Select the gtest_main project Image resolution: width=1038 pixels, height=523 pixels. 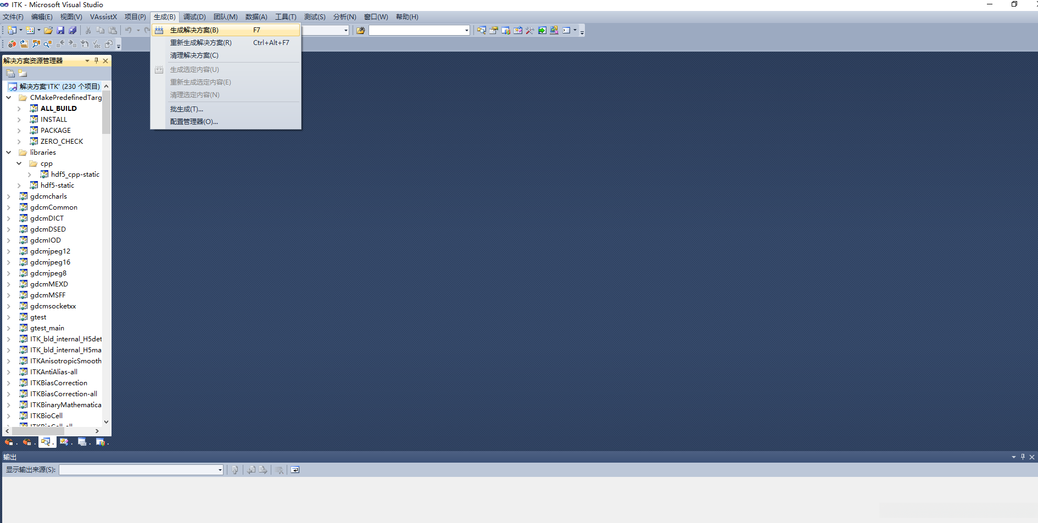pyautogui.click(x=47, y=328)
